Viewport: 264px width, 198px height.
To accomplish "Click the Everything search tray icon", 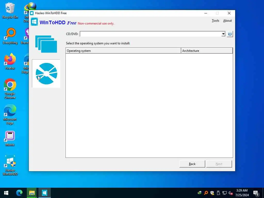I will coord(206,193).
